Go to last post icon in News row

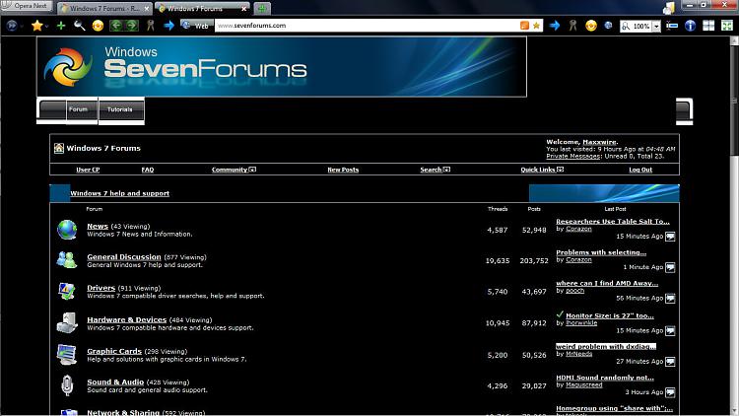[670, 237]
